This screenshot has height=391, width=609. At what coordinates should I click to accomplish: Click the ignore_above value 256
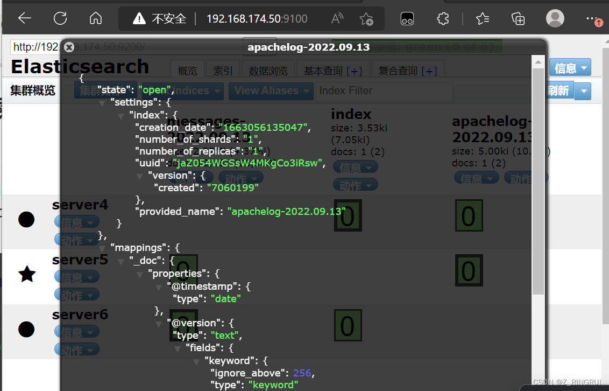coord(302,373)
